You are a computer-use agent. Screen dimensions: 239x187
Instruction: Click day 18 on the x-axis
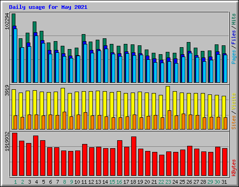(x=133, y=182)
